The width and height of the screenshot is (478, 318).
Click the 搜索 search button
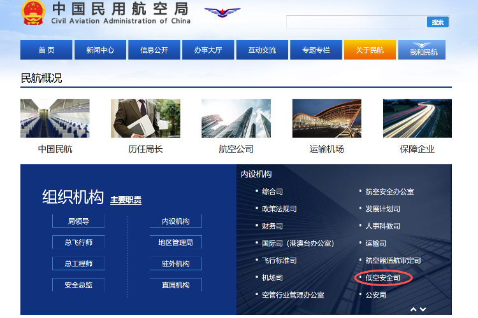(437, 22)
